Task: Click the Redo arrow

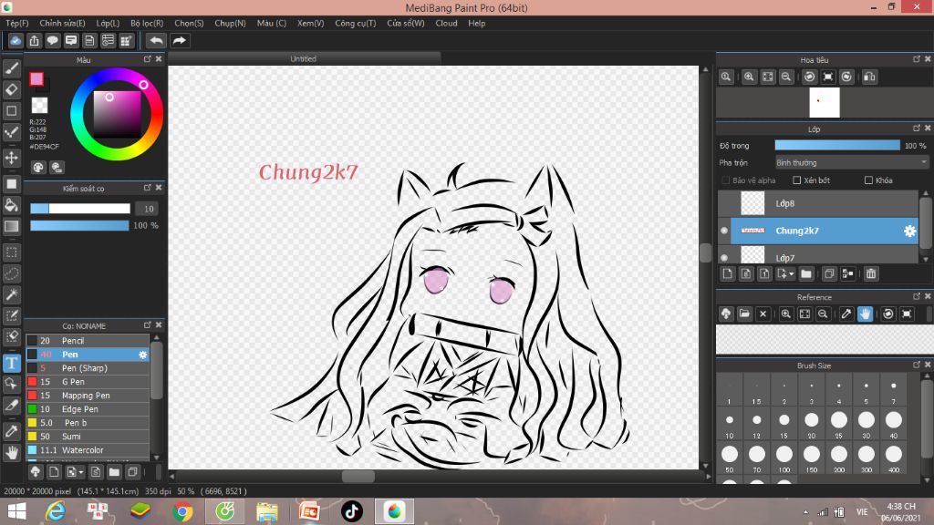Action: pos(180,40)
